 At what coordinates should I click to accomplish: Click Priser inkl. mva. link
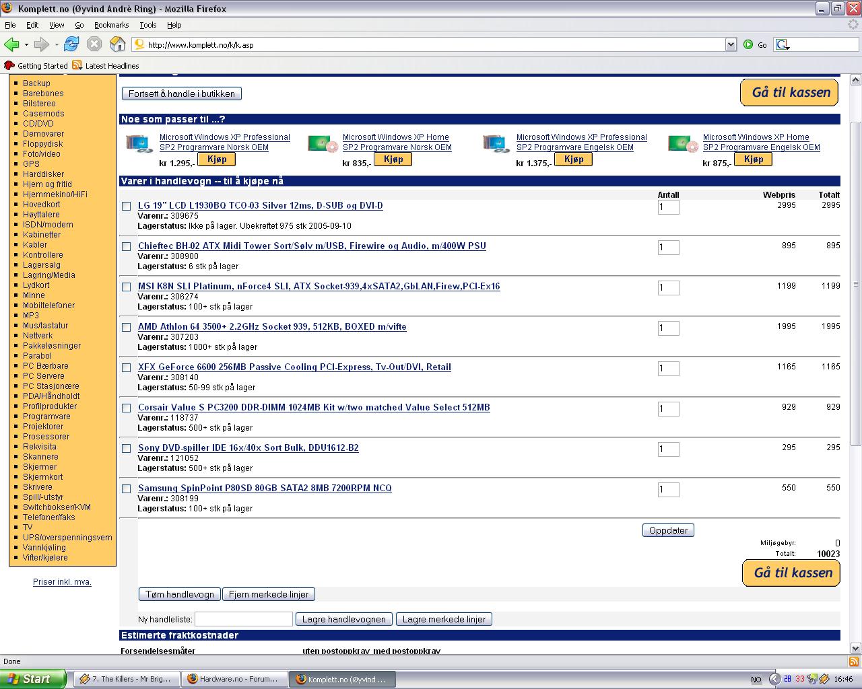[x=62, y=582]
